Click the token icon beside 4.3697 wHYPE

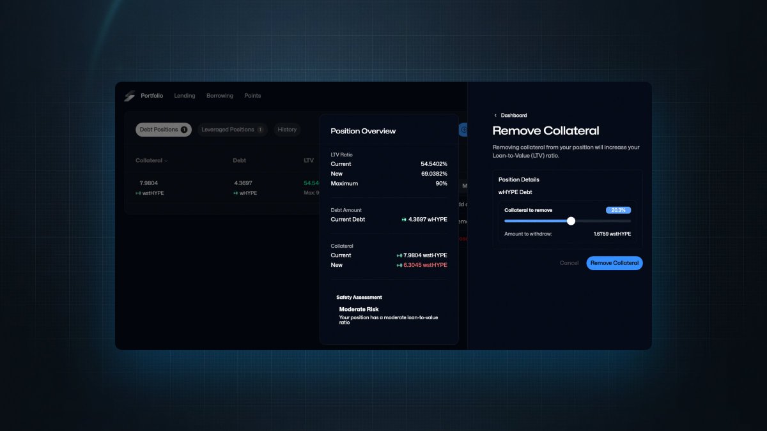tap(404, 220)
